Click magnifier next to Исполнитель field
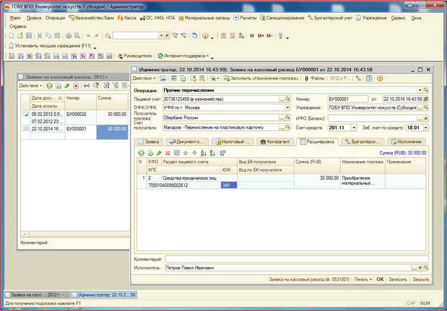 coord(426,268)
